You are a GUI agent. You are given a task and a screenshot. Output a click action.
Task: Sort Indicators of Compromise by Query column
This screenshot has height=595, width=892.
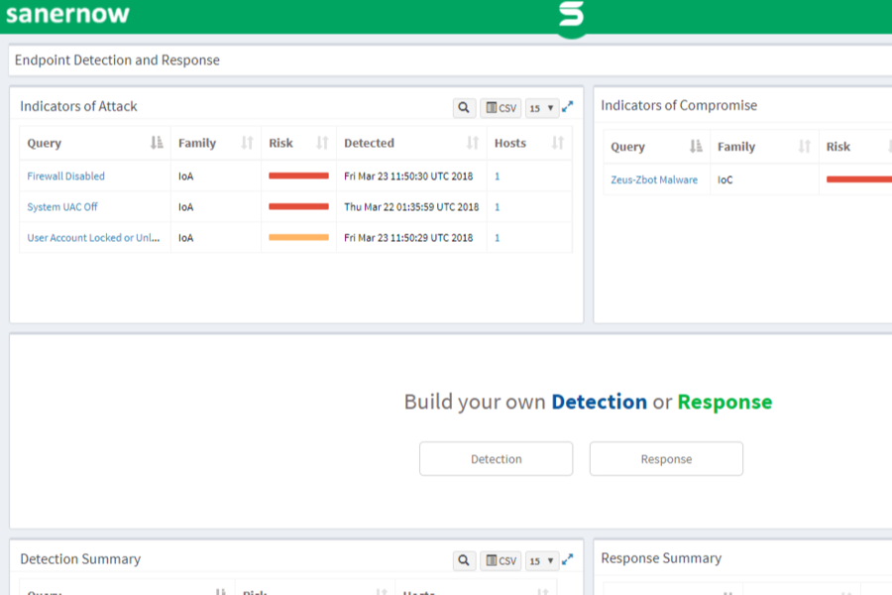(696, 147)
